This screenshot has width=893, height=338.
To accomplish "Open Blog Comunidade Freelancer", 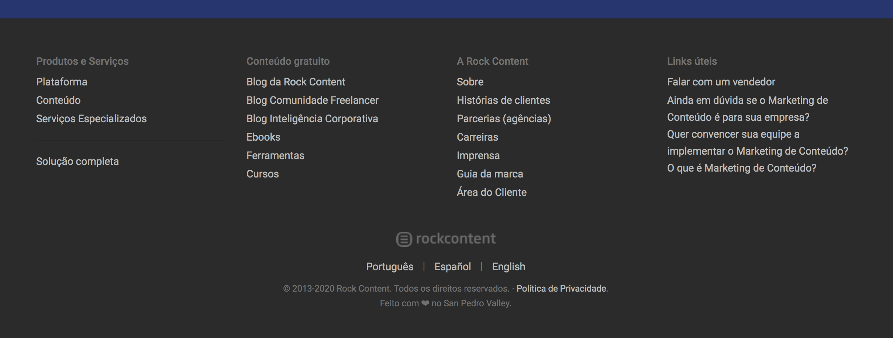I will click(313, 100).
